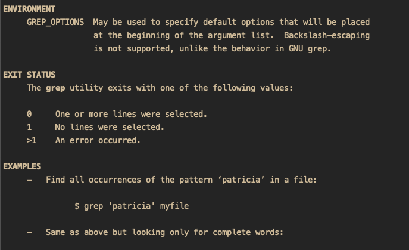
Task: Click the EXIT STATUS heading
Action: tap(29, 75)
